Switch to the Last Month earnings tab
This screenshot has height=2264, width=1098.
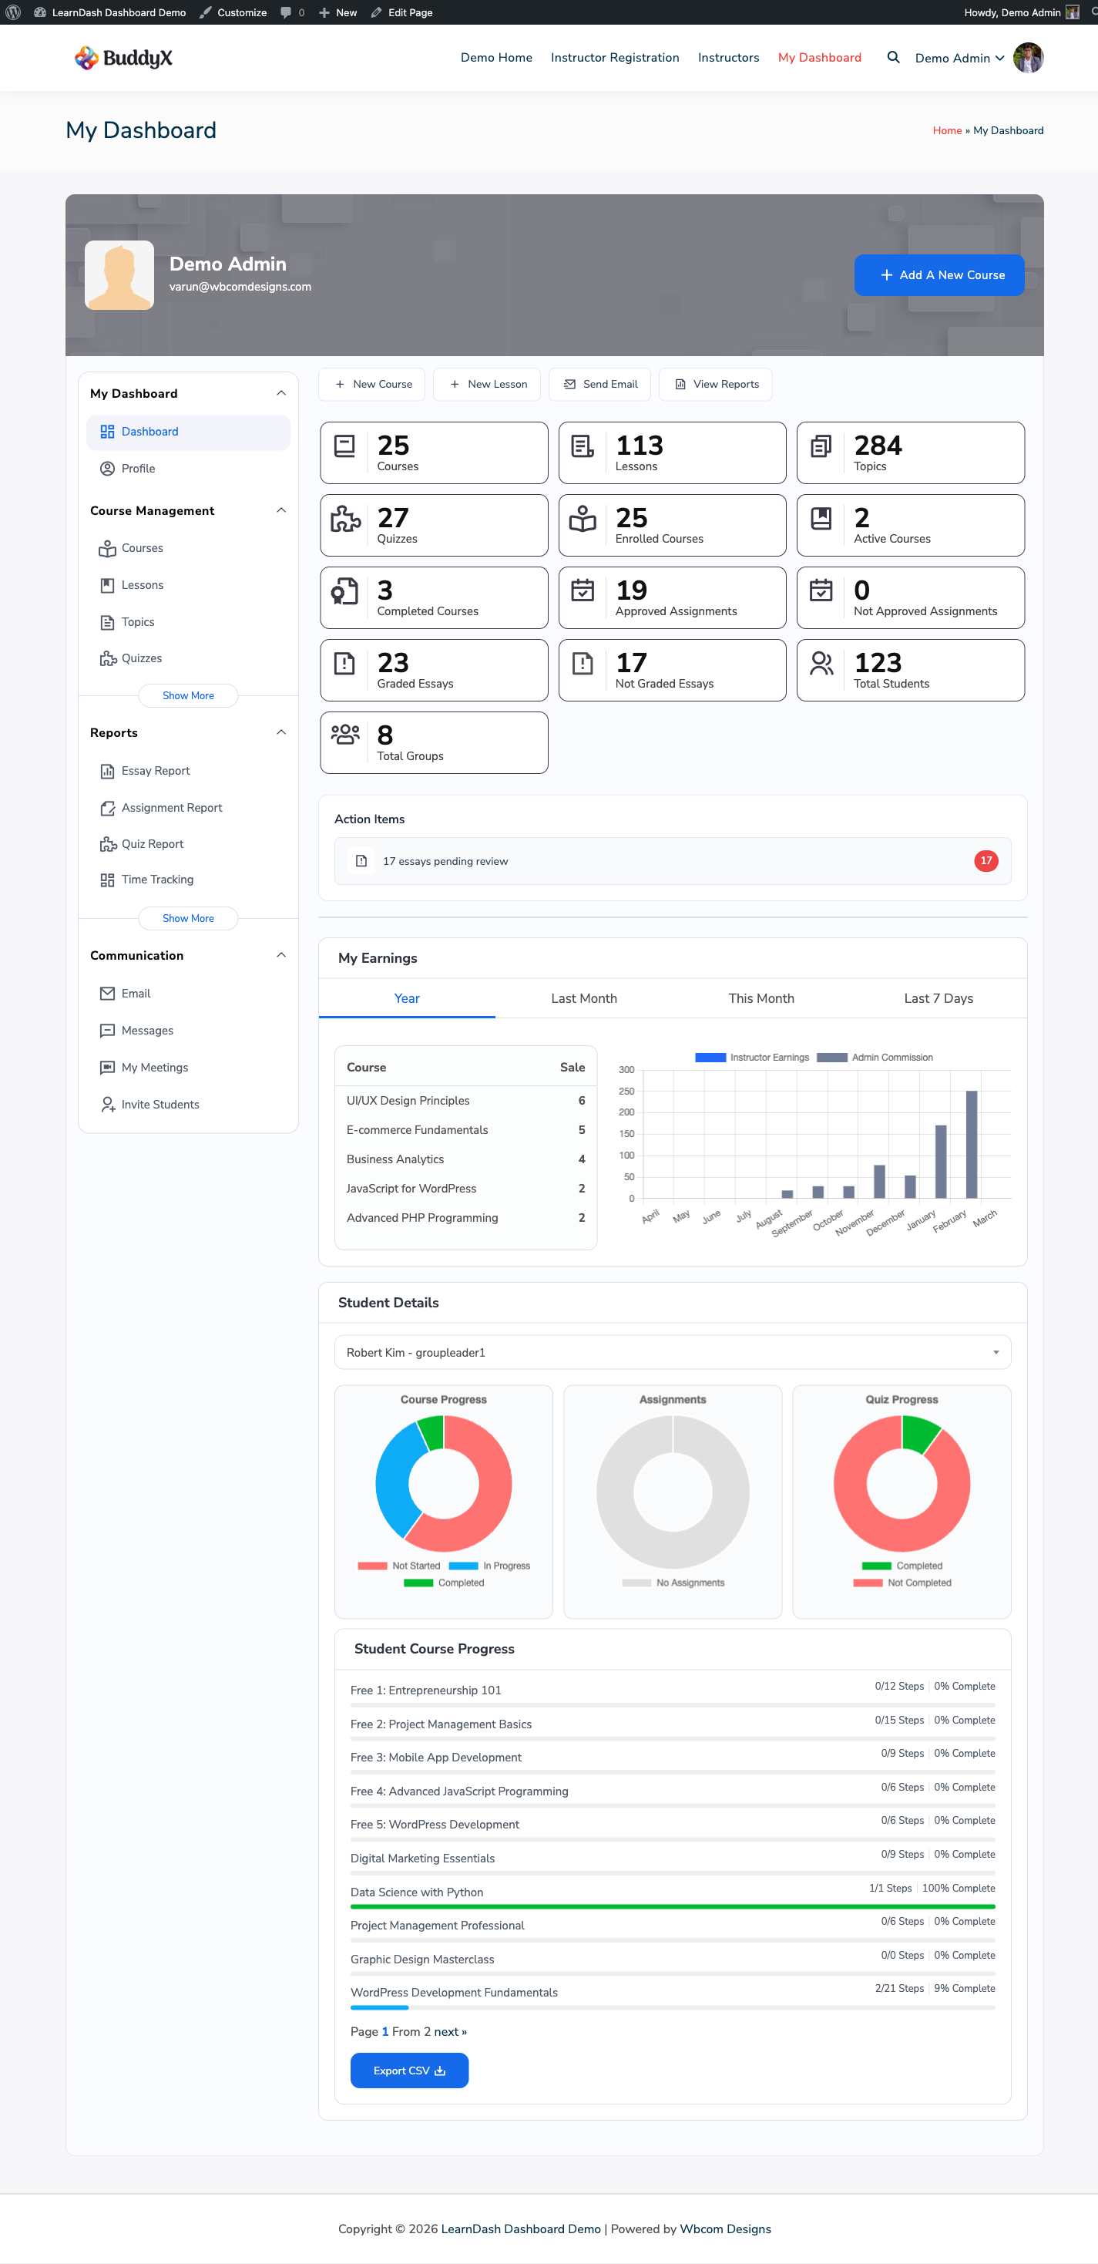point(583,998)
